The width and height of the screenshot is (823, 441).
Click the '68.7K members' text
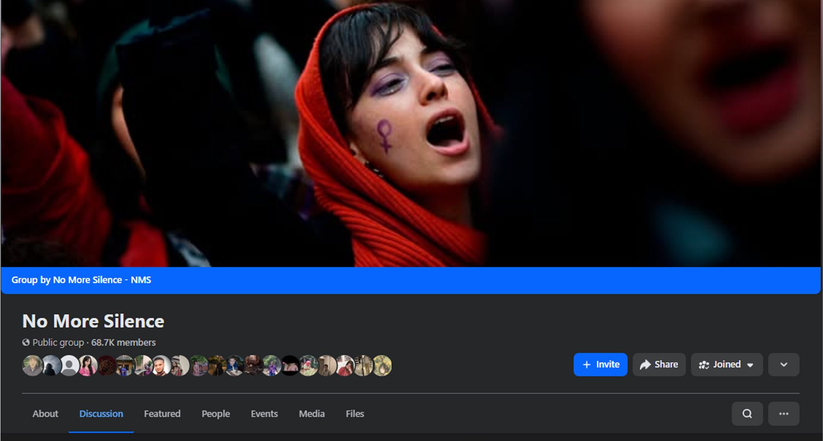point(123,343)
